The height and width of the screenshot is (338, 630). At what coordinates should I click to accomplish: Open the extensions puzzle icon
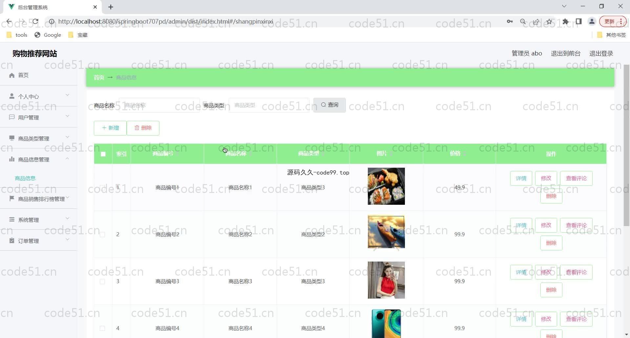tap(565, 22)
